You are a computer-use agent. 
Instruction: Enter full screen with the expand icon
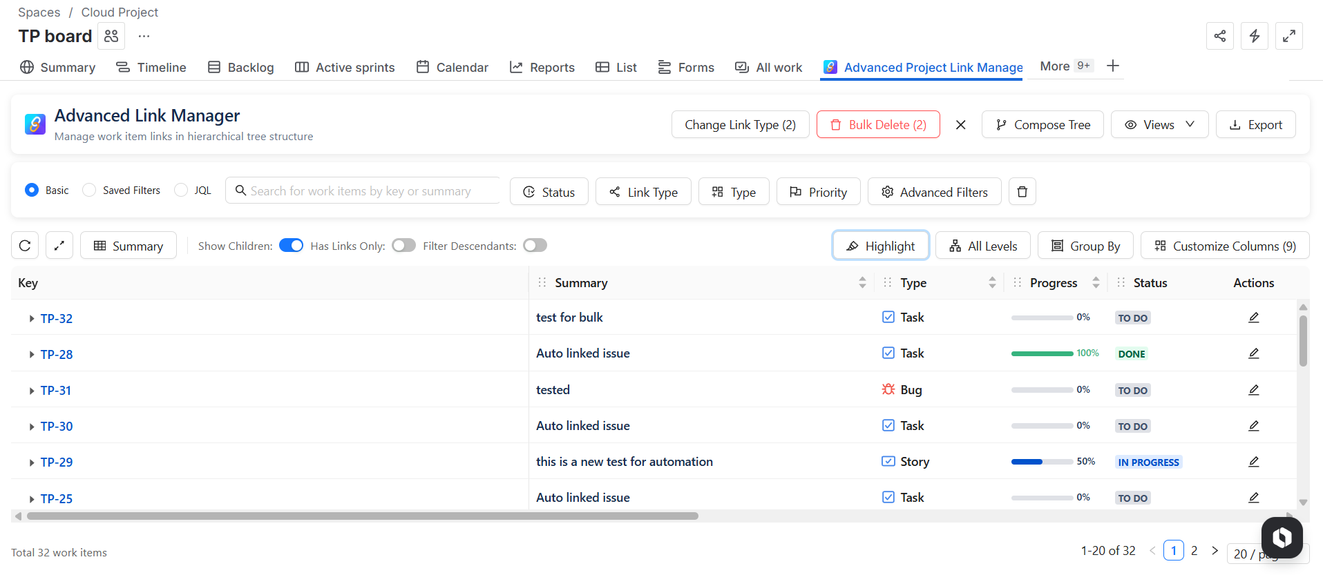(x=1288, y=36)
